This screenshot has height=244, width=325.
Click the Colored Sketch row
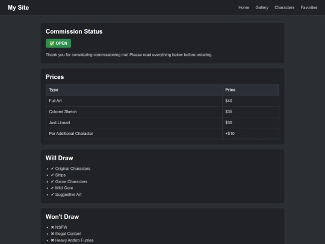[162, 111]
